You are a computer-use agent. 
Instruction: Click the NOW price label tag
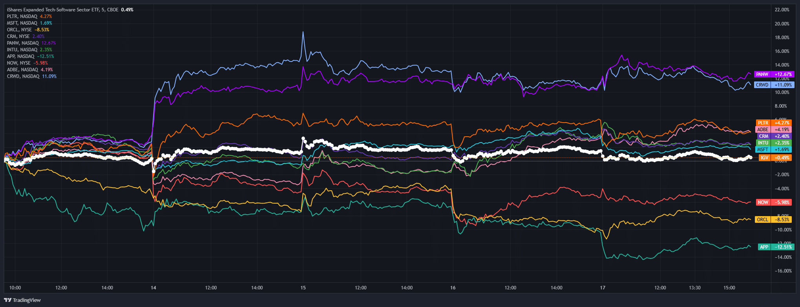[x=774, y=202]
